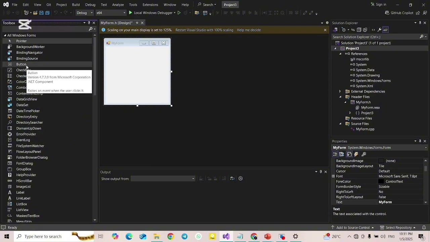This screenshot has height=242, width=430.
Task: Open the Debug configuration dropdown
Action: click(x=85, y=13)
